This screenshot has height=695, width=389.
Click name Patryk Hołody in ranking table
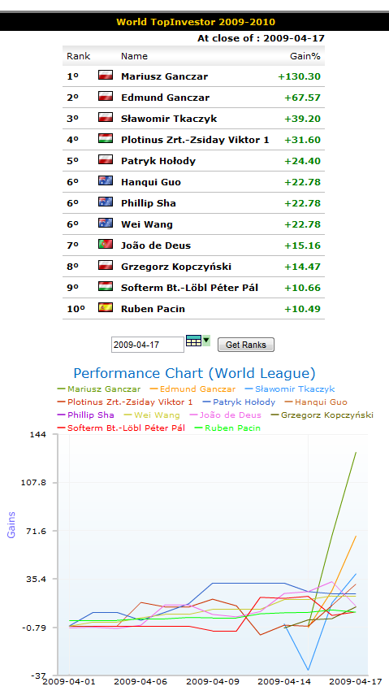coord(158,161)
